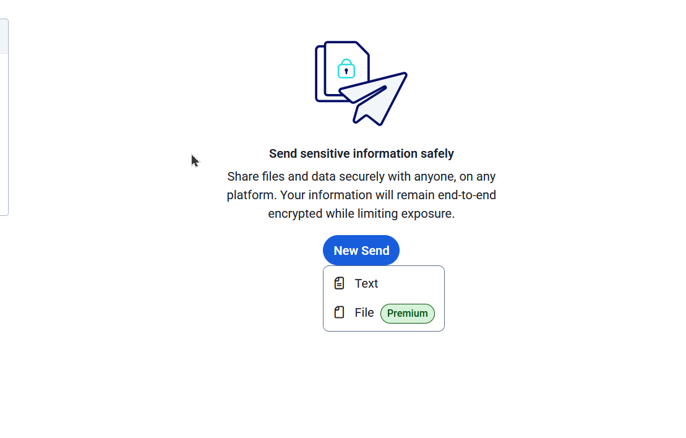This screenshot has width=686, height=438.
Task: Click the green Premium badge
Action: [407, 314]
